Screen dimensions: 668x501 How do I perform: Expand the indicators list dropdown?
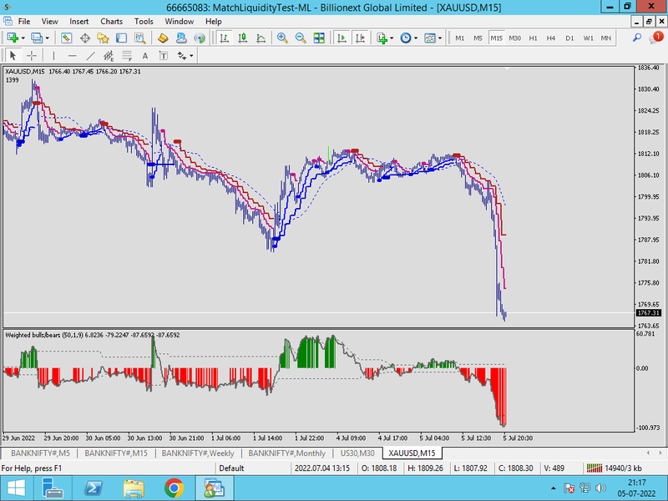coord(392,38)
